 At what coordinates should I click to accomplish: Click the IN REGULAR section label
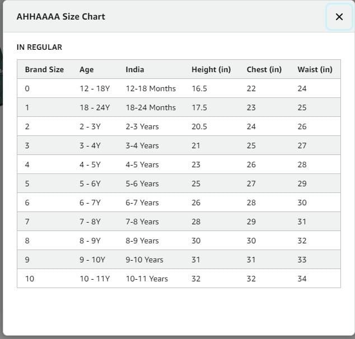coord(39,47)
